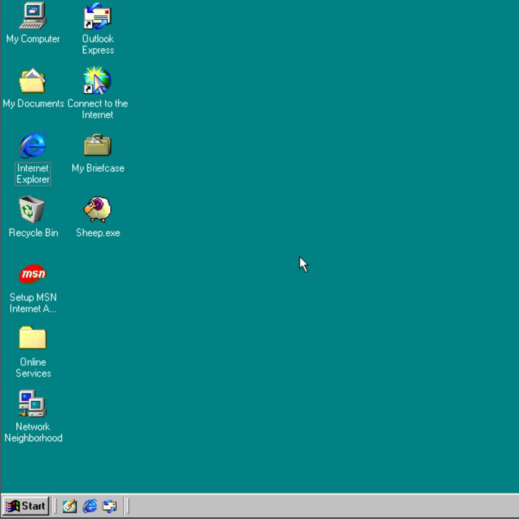Image resolution: width=519 pixels, height=519 pixels.
Task: Browse Network Neighborhood
Action: pyautogui.click(x=33, y=403)
